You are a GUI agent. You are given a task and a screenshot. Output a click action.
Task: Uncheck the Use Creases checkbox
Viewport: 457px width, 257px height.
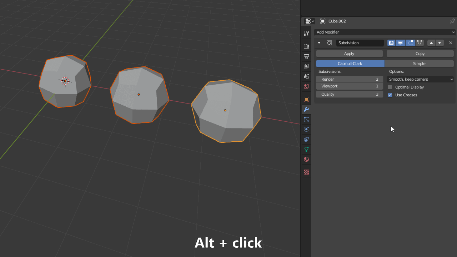[x=390, y=95]
